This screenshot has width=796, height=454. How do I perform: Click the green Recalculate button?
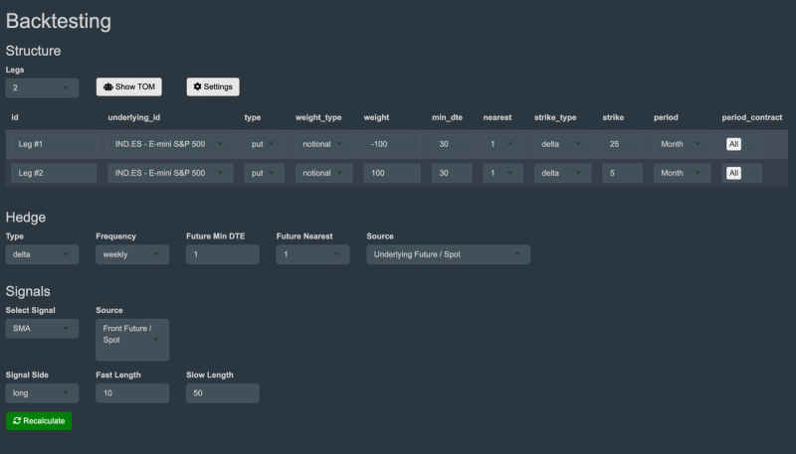[39, 421]
